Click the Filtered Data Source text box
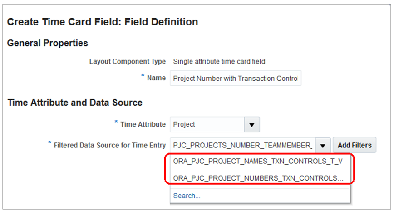Screen dimensions: 394x211 tap(243, 145)
